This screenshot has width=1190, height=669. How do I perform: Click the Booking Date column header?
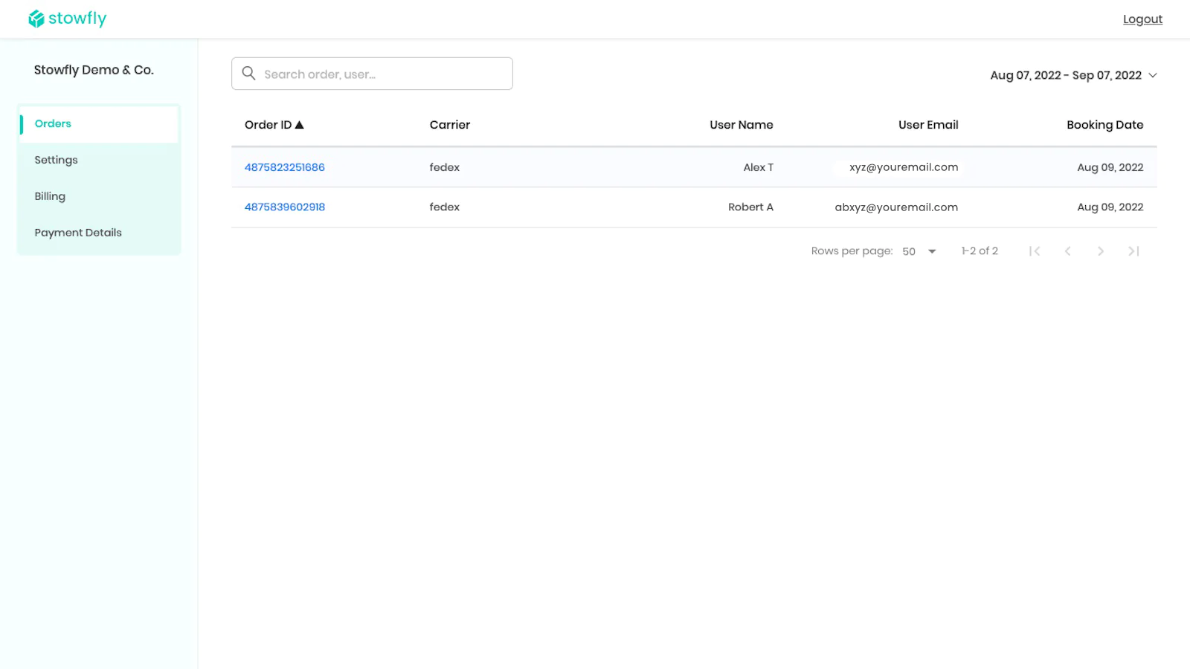tap(1104, 125)
